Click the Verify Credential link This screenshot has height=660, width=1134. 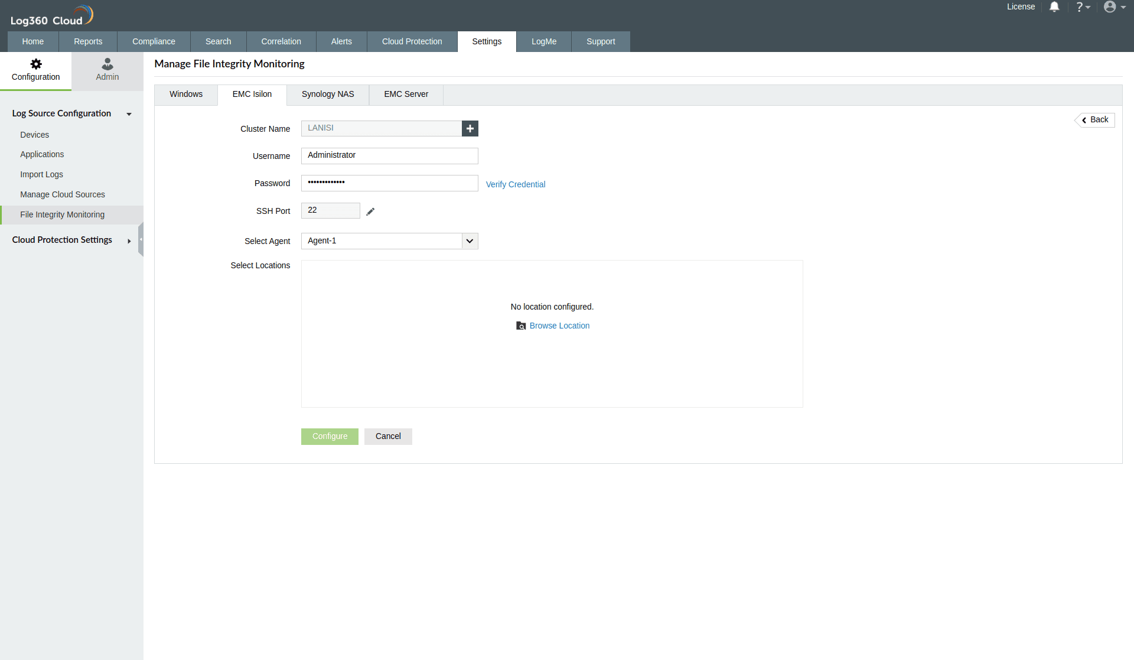click(x=516, y=184)
